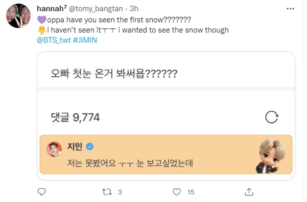Retweet this post using the arrows icon
This screenshot has height=202, width=307.
click(x=107, y=192)
